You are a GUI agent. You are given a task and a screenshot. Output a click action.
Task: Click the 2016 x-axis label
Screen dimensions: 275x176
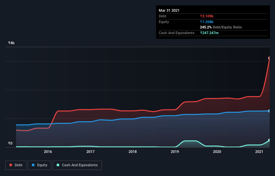tap(48, 152)
